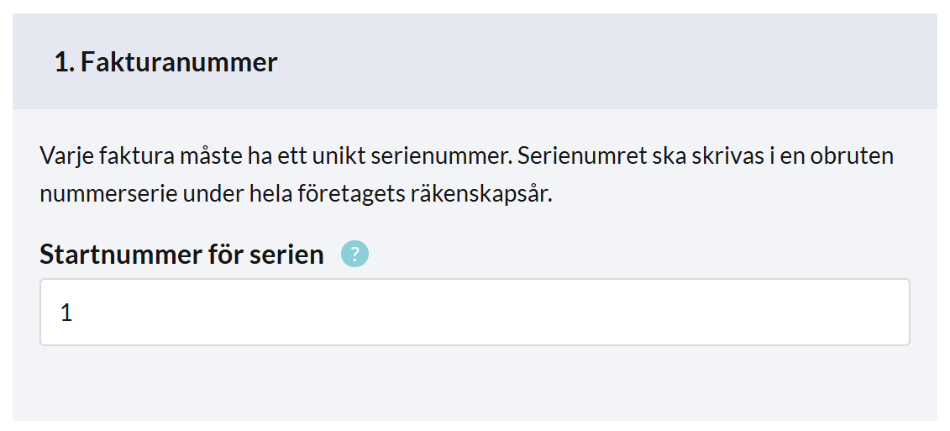Open the help tooltip beside Startnummer för serien
Image resolution: width=950 pixels, height=431 pixels.
tap(354, 254)
